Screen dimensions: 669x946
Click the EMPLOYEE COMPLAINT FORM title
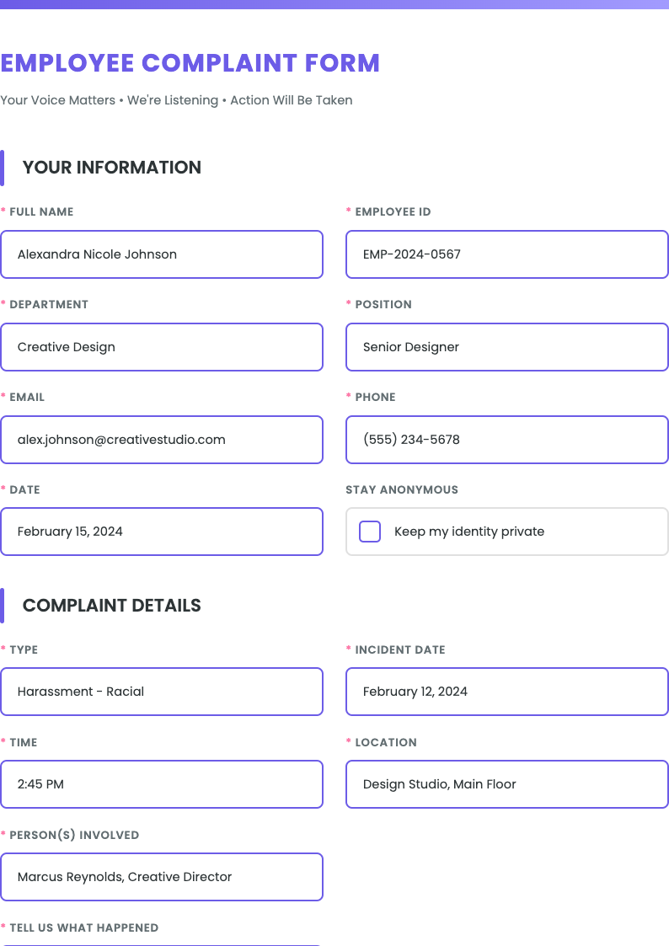[x=190, y=63]
